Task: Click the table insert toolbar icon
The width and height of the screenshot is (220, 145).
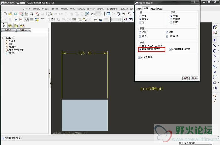Action: (x=96, y=20)
